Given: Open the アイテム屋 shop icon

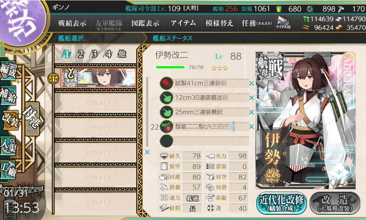Looking at the screenshot, I should click(x=283, y=23).
